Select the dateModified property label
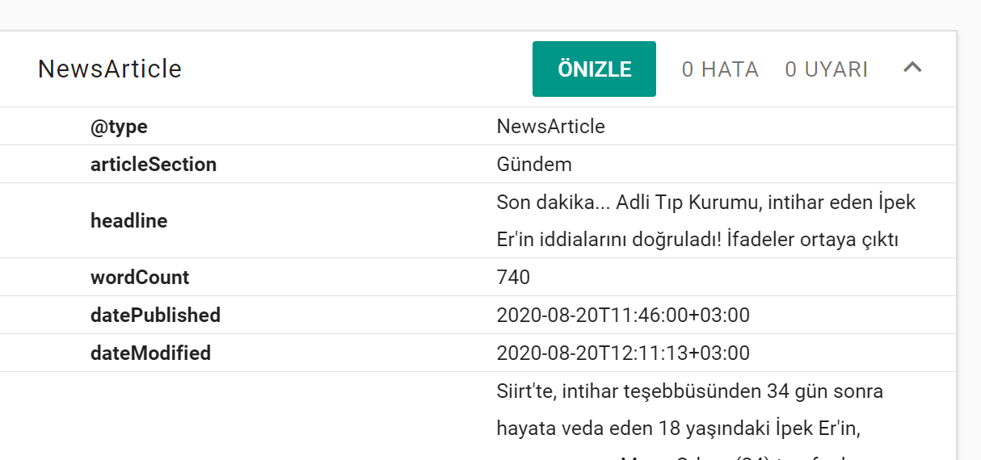 pos(150,353)
